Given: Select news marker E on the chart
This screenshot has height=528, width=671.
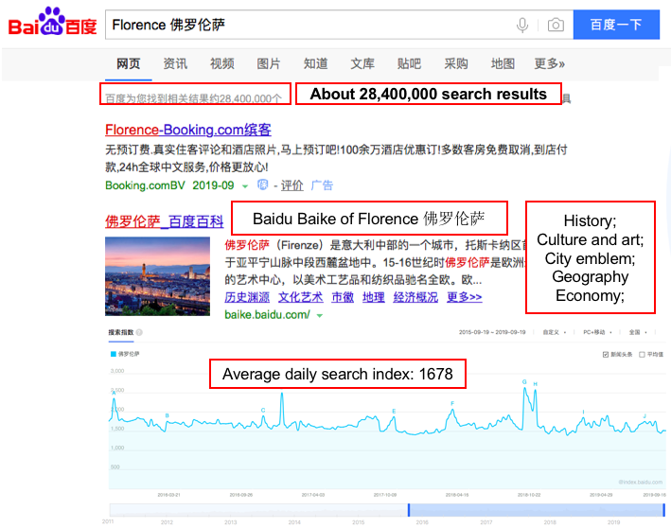Looking at the screenshot, I should point(394,411).
